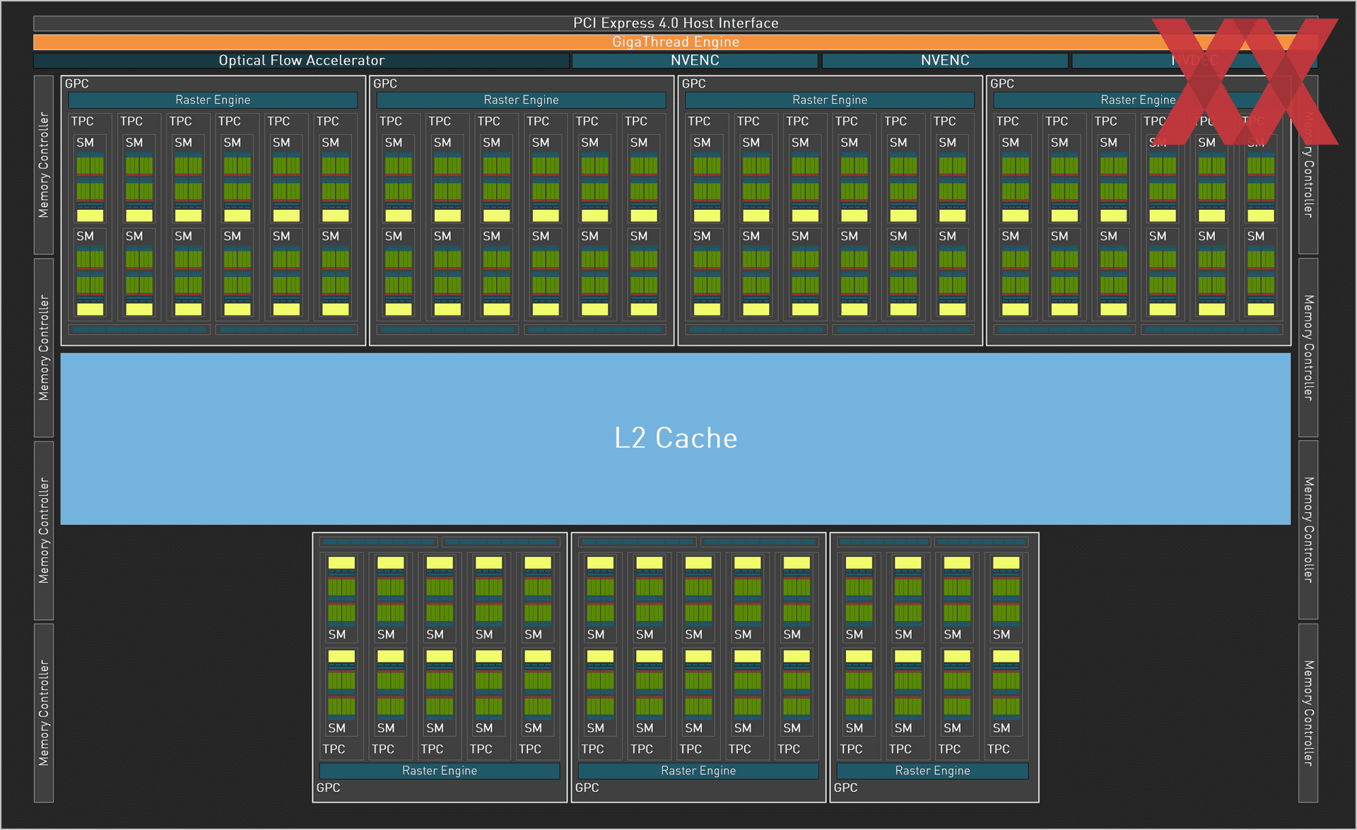This screenshot has width=1357, height=830.
Task: Select the lower SM in first TPC of leftmost top GPC
Action: [x=90, y=273]
